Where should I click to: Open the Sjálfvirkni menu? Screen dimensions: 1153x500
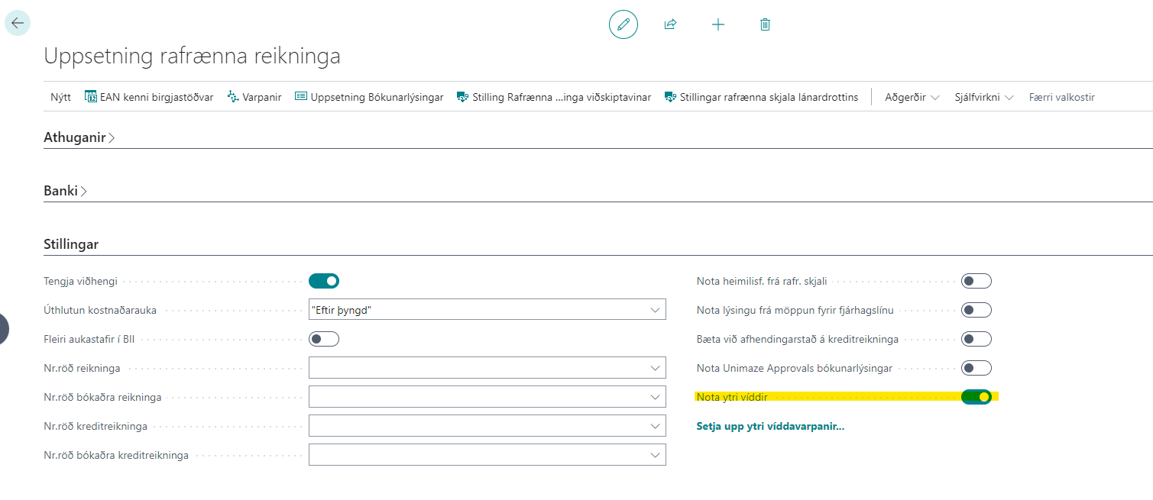[984, 97]
